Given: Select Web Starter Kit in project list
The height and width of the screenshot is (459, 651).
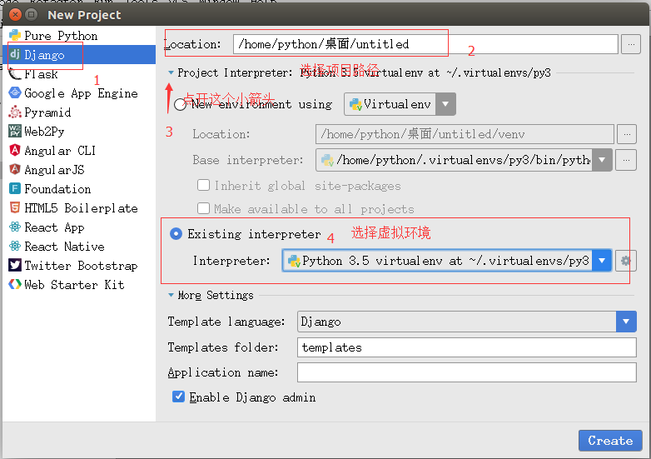Looking at the screenshot, I should click(73, 285).
